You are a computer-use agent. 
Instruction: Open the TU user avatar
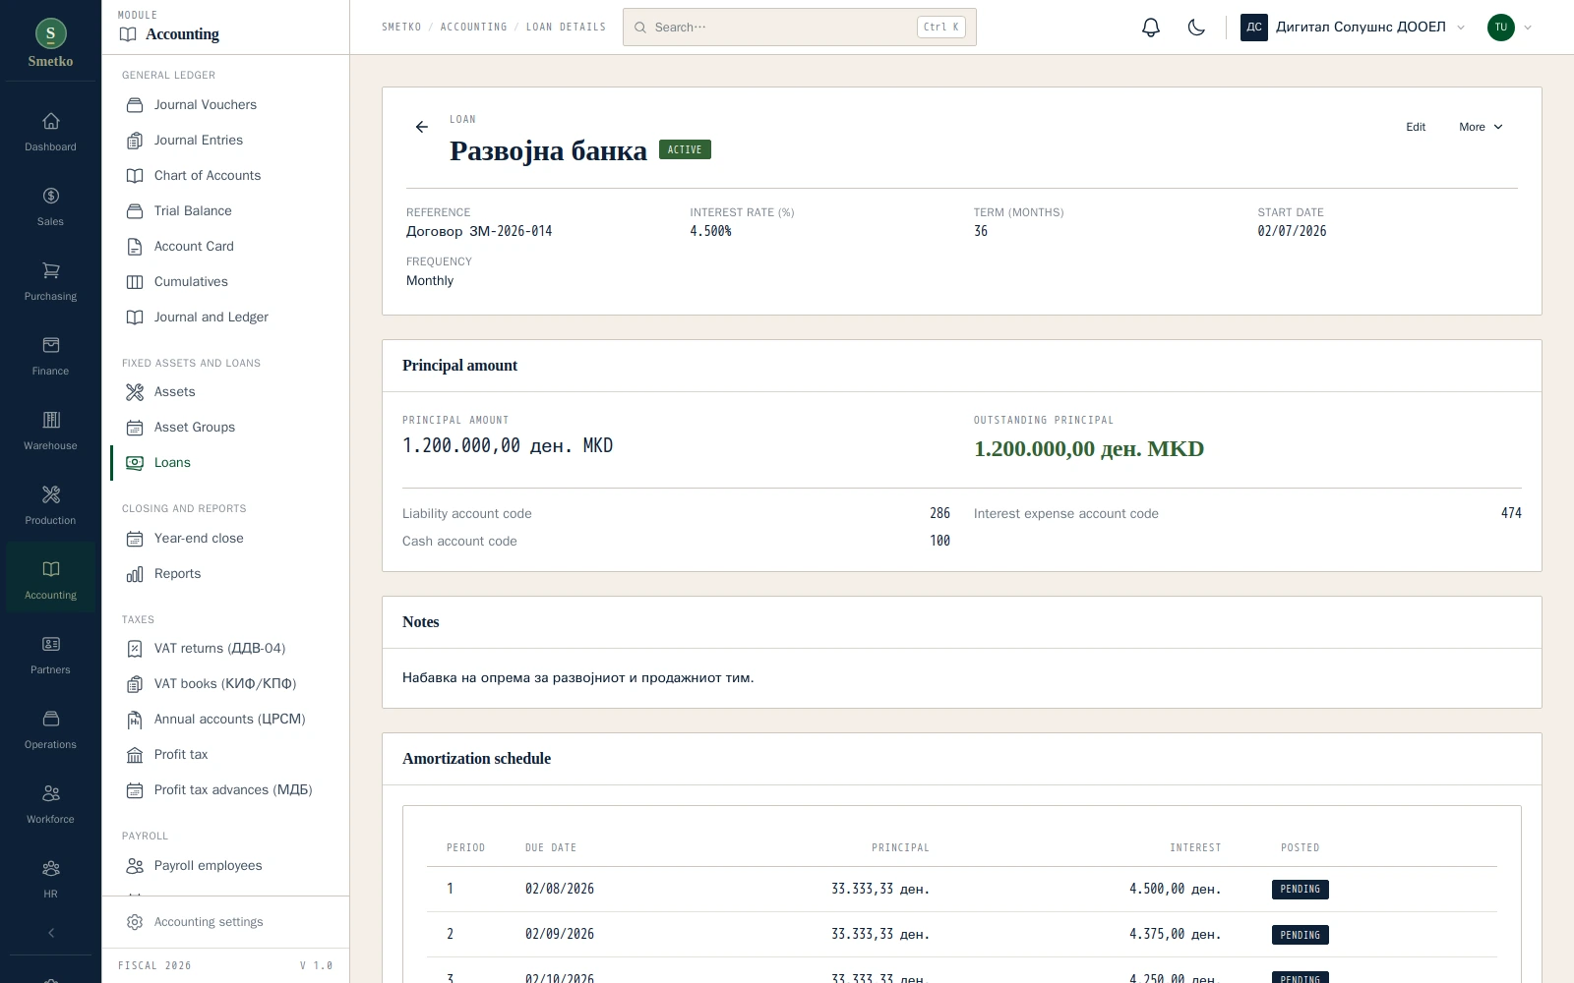coord(1500,28)
